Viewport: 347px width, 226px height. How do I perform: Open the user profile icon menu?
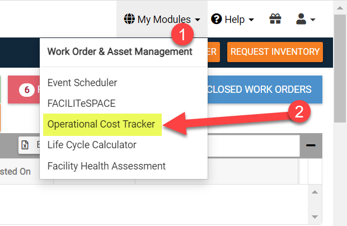(x=301, y=20)
